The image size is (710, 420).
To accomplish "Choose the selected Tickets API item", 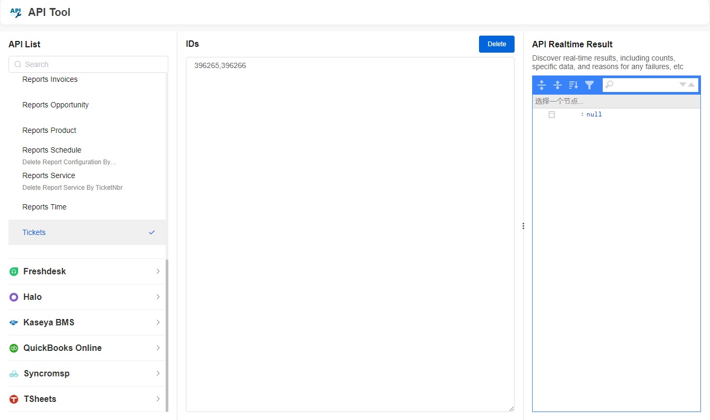I will point(35,233).
